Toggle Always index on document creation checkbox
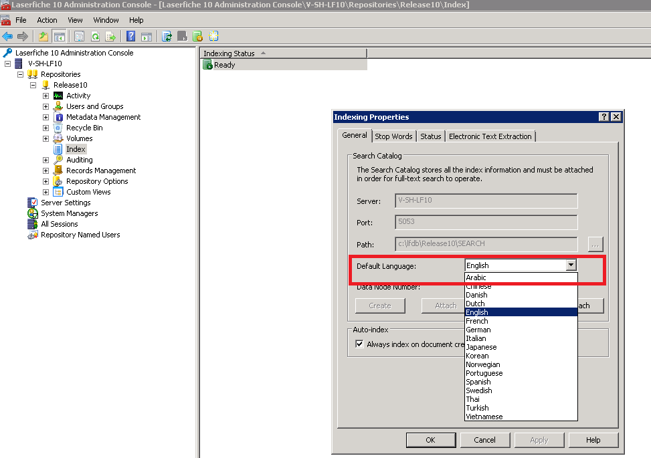The width and height of the screenshot is (651, 458). [x=359, y=344]
